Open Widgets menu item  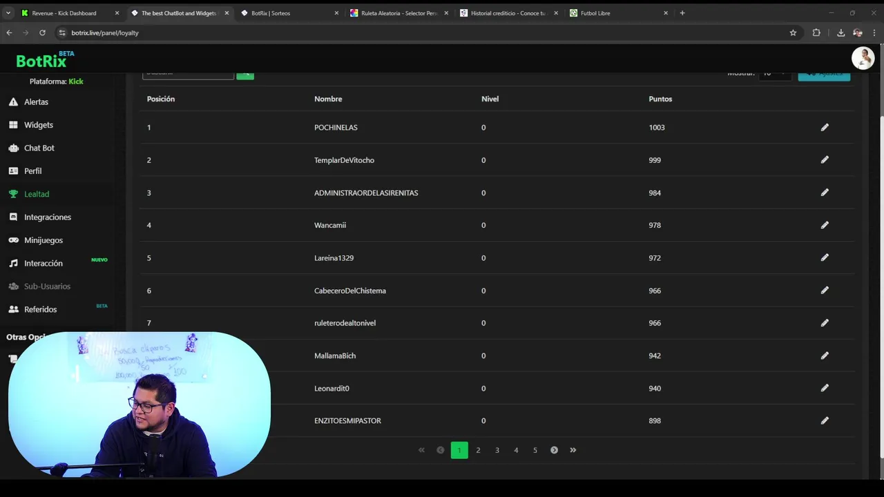pyautogui.click(x=39, y=125)
